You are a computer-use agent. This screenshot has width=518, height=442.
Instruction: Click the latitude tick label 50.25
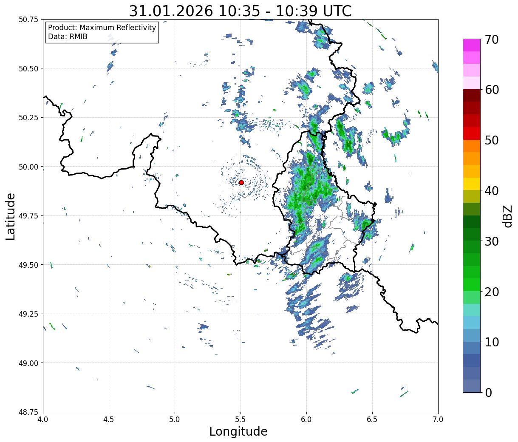28,118
